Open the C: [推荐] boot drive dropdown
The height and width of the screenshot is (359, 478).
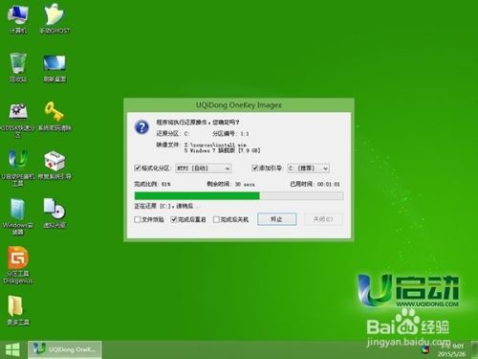308,168
